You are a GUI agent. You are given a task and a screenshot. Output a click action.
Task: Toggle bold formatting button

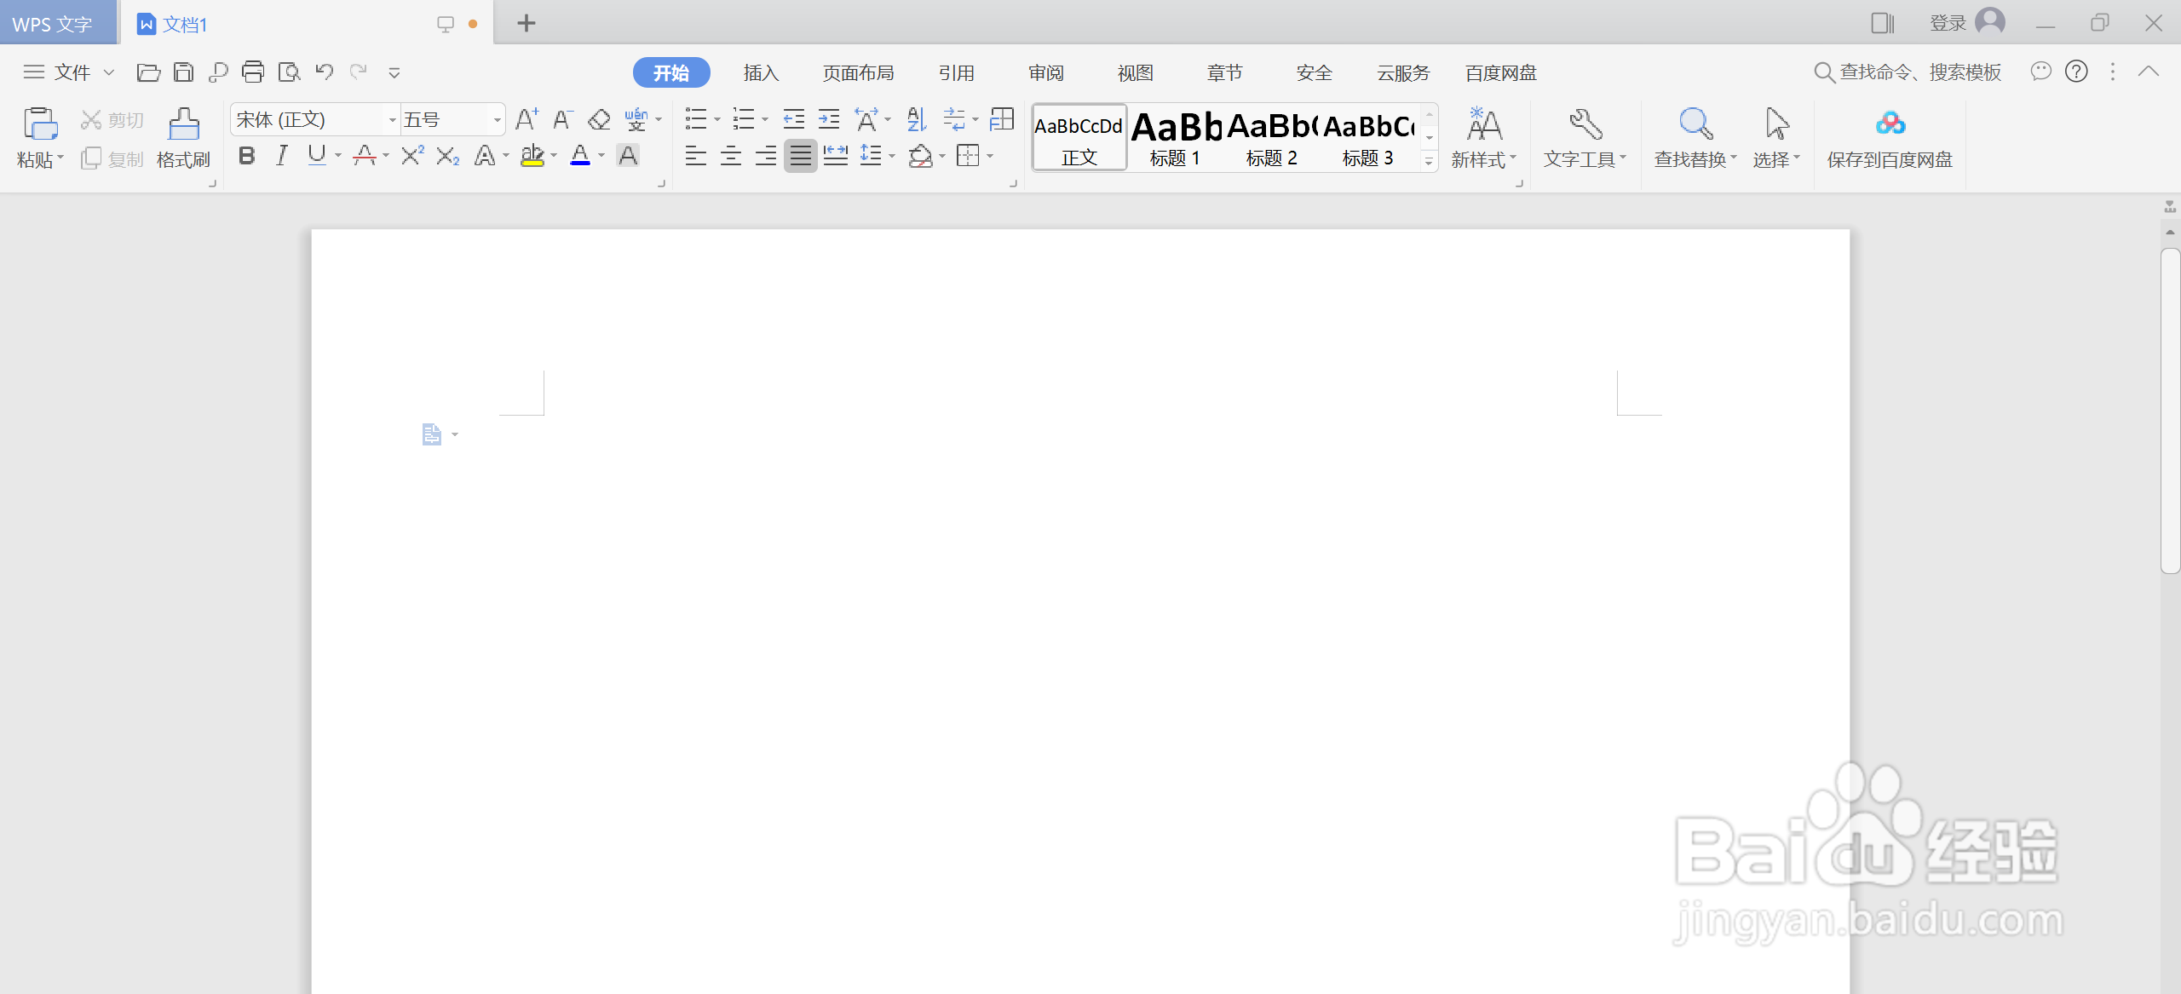click(247, 156)
